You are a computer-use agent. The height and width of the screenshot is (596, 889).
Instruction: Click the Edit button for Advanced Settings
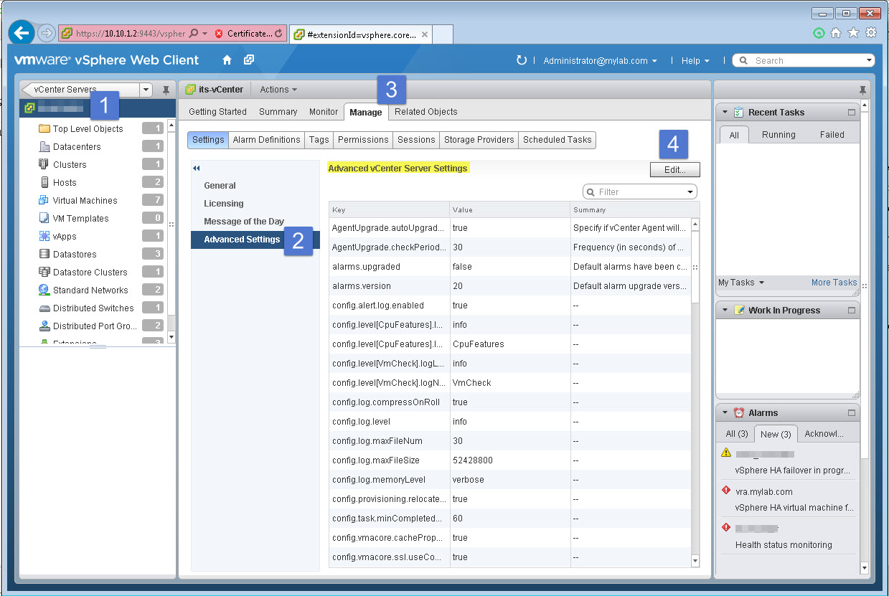tap(674, 169)
